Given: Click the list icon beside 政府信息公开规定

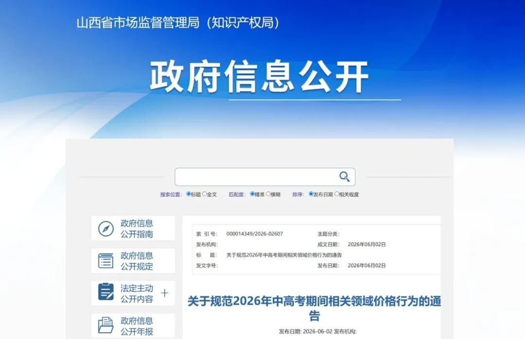Looking at the screenshot, I should 106,261.
